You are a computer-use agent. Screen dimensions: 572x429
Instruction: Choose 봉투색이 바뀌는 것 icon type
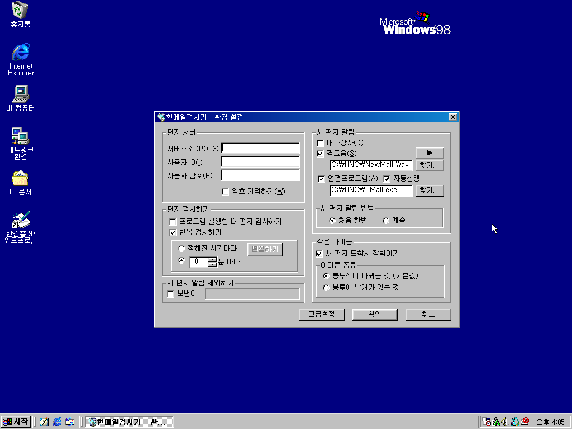326,276
